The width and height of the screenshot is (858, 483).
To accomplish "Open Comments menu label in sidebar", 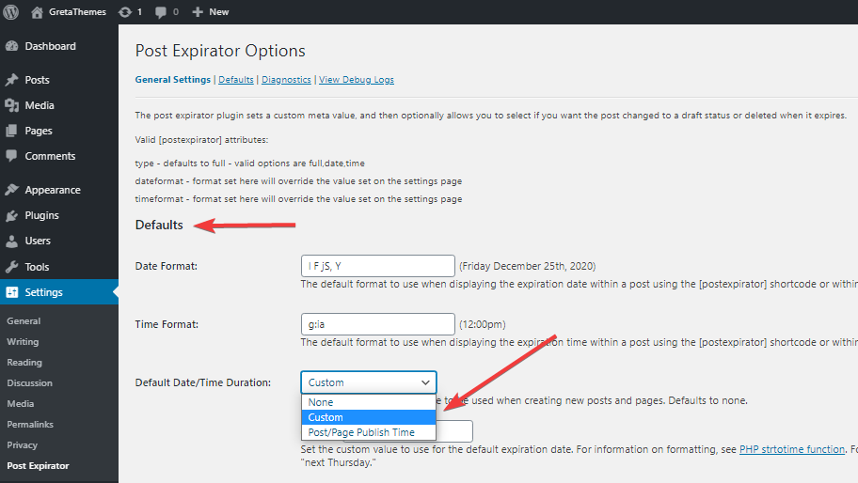I will coord(50,156).
